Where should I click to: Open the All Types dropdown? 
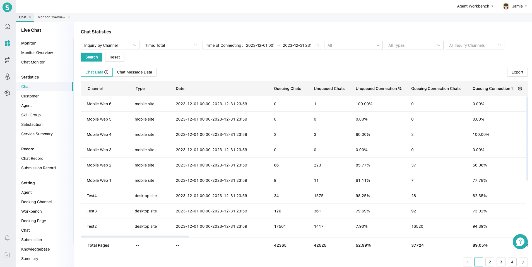[x=414, y=45]
